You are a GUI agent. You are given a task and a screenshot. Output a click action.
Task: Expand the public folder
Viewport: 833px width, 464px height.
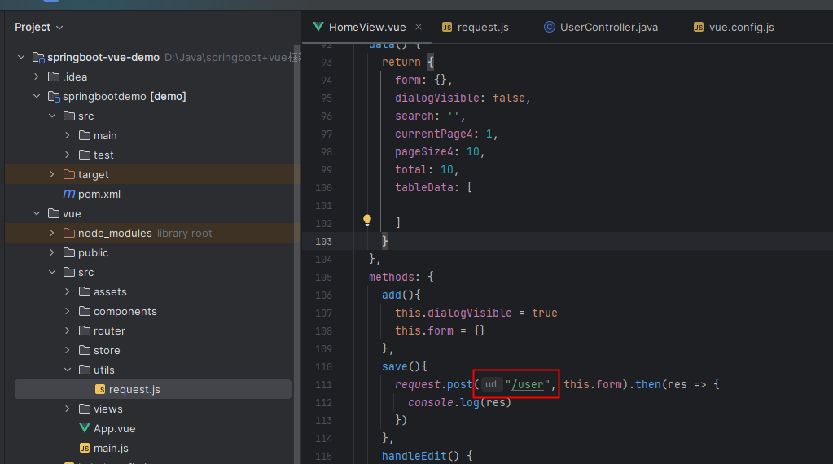(52, 252)
